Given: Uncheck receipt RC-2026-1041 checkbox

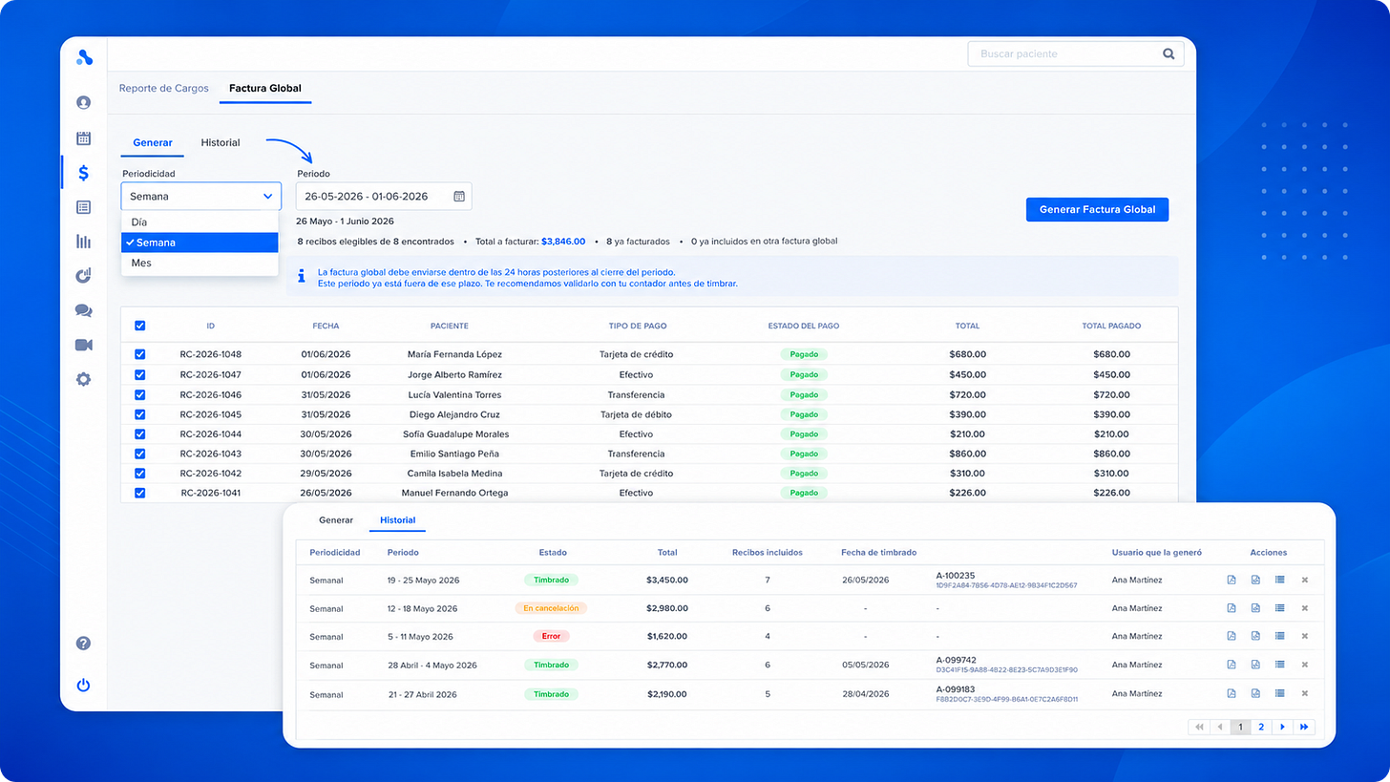Looking at the screenshot, I should (140, 493).
